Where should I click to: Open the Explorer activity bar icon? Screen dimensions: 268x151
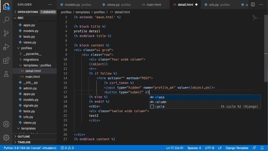pos(6,6)
